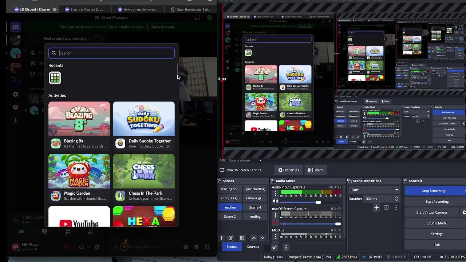Open the Discord @Xavier browser tab
The width and height of the screenshot is (466, 262).
click(35, 9)
